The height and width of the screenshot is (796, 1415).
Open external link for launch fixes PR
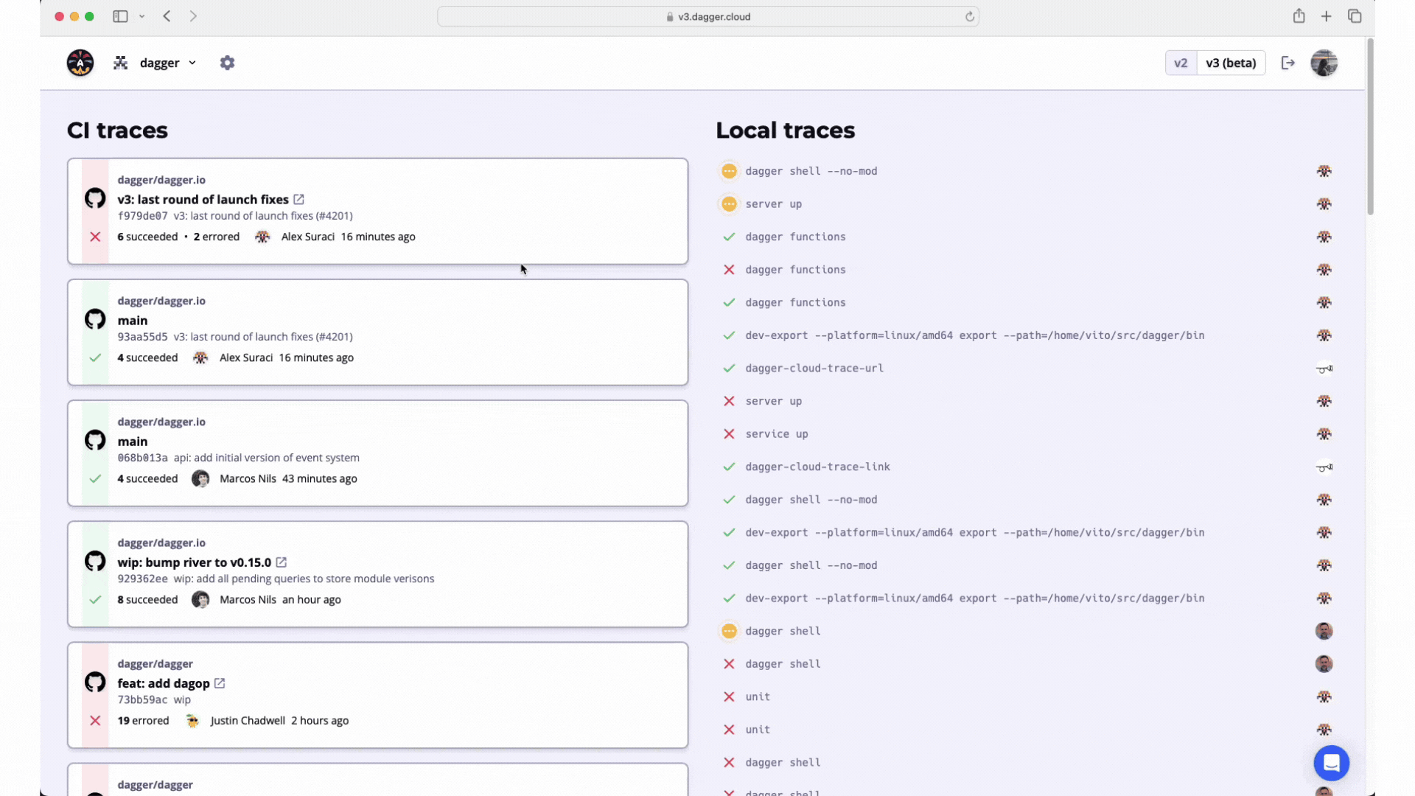pyautogui.click(x=298, y=199)
